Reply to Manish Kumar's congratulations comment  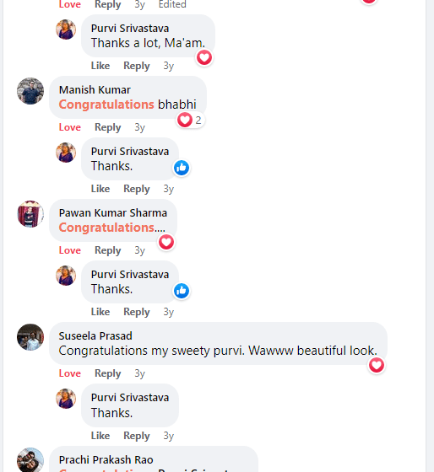pyautogui.click(x=108, y=127)
